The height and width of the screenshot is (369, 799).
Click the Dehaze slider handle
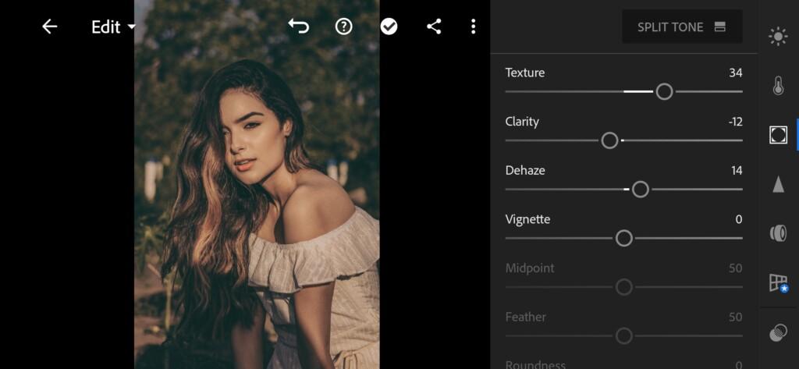pyautogui.click(x=640, y=190)
